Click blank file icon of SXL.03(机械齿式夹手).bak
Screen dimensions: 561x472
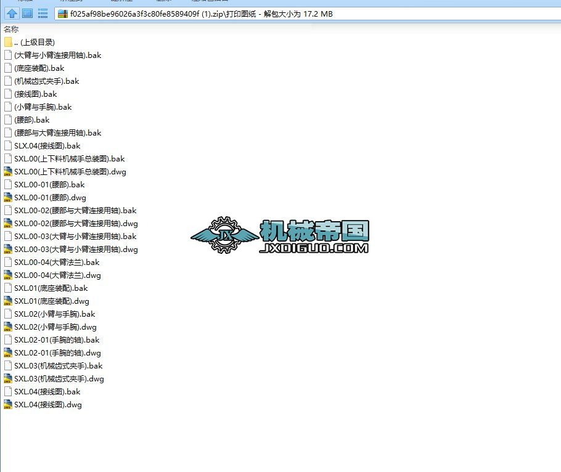[x=8, y=366]
